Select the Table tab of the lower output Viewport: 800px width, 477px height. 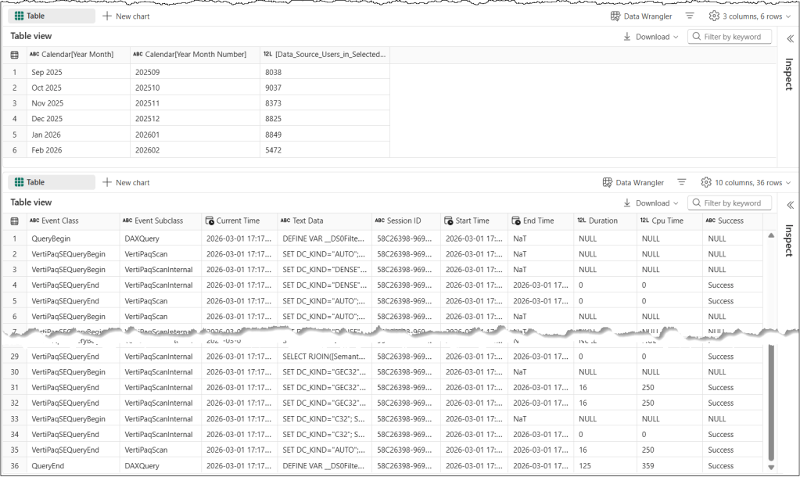[x=30, y=182]
